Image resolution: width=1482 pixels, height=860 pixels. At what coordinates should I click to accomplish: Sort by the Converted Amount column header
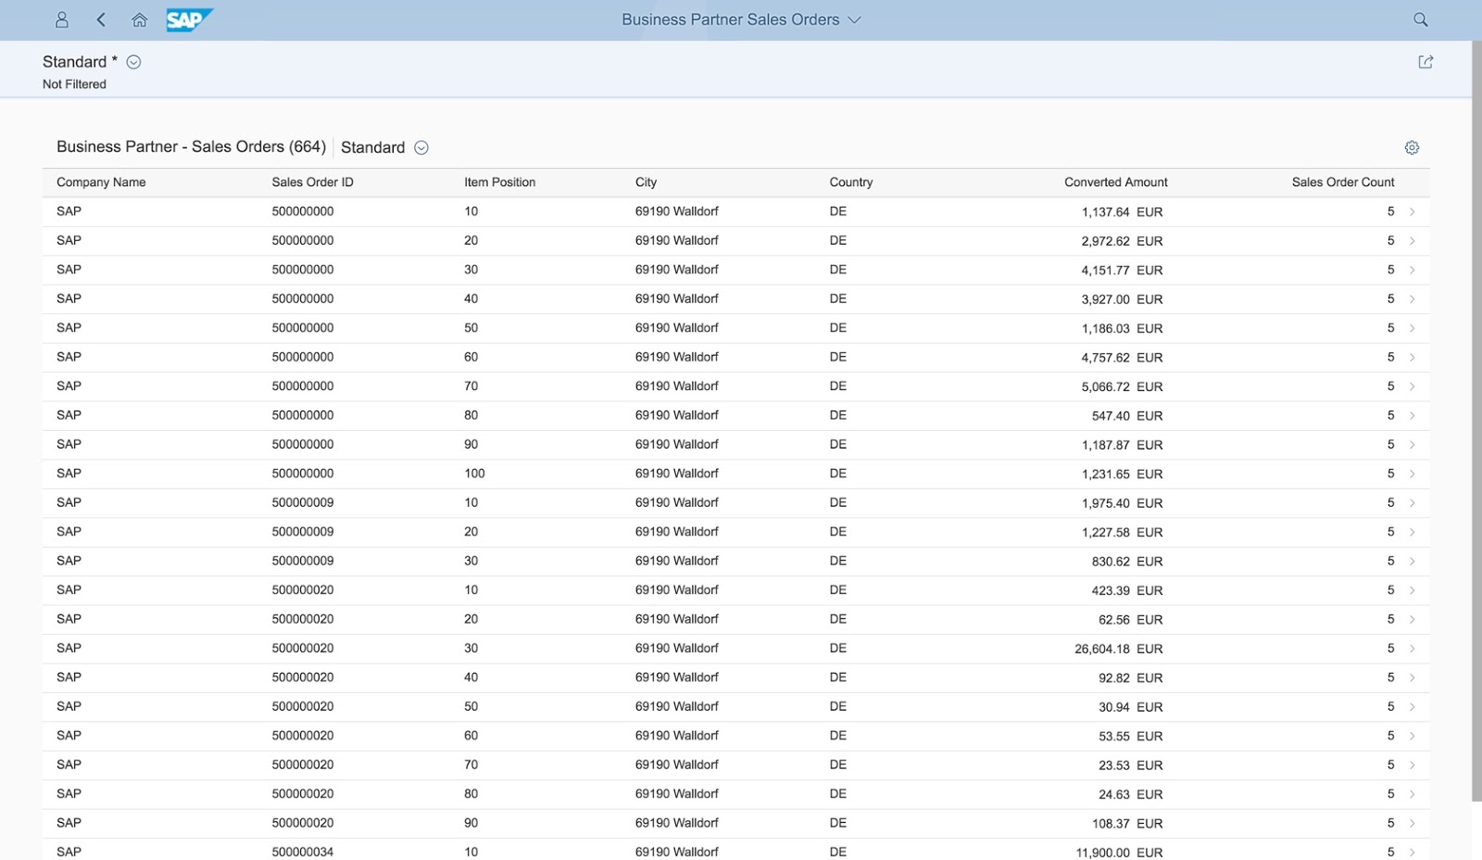1115,182
